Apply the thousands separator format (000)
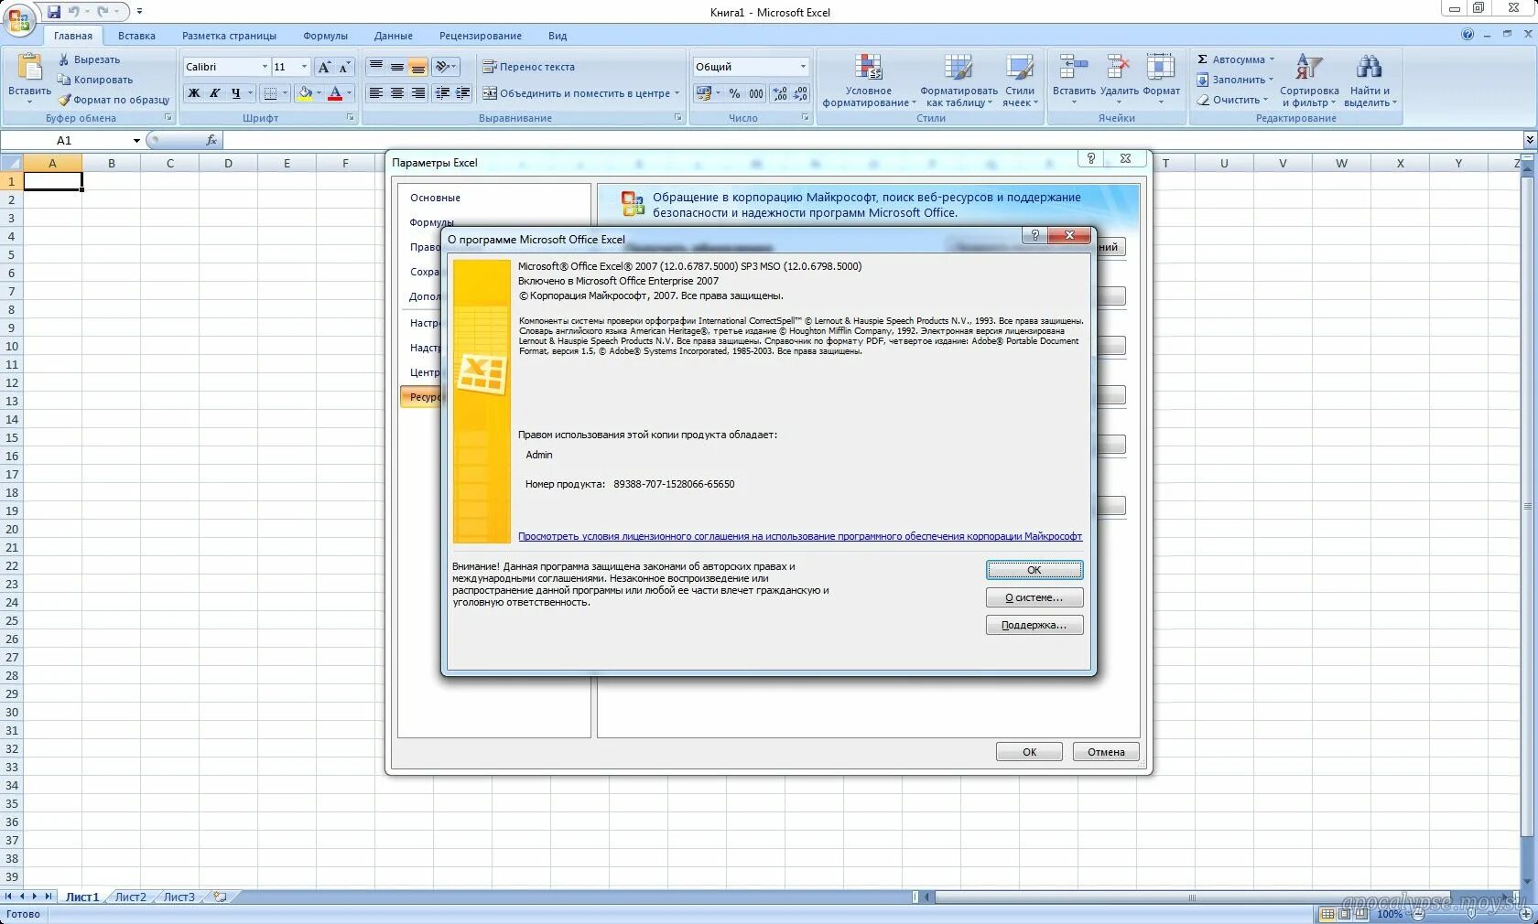1538x924 pixels. [756, 93]
